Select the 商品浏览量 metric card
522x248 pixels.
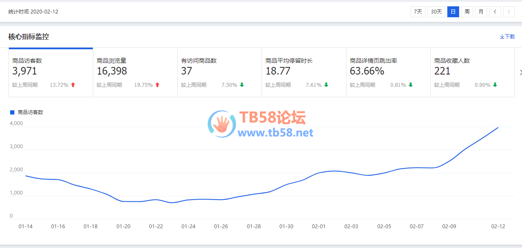pyautogui.click(x=135, y=72)
